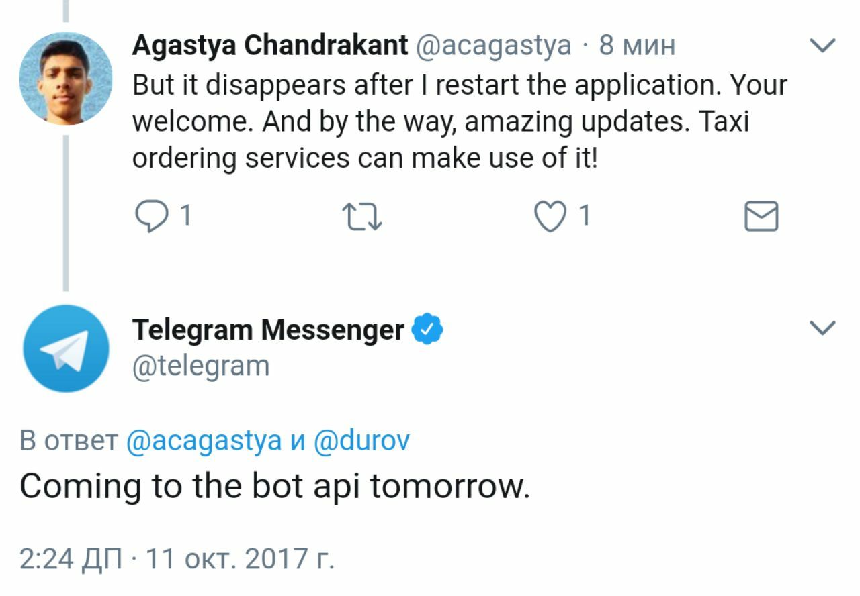
Task: Click the 8 мин timestamp
Action: 637,46
